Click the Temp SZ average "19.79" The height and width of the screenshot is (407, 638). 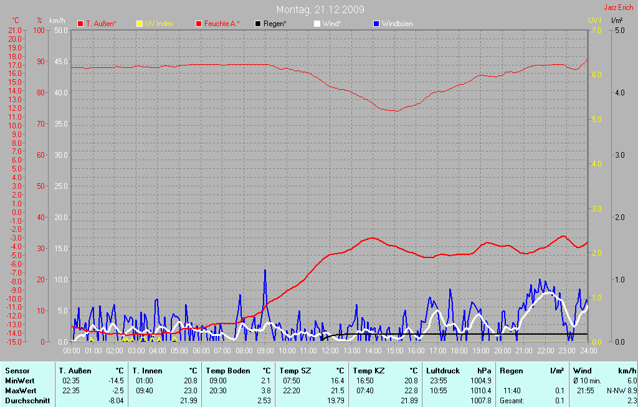tap(336, 401)
